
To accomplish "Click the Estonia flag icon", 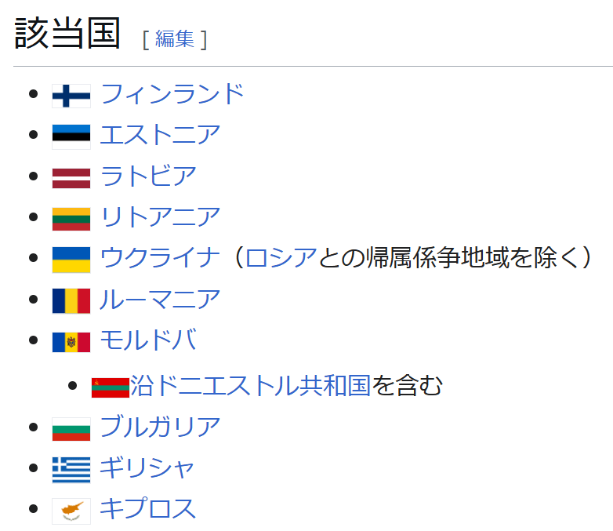I will click(x=71, y=136).
